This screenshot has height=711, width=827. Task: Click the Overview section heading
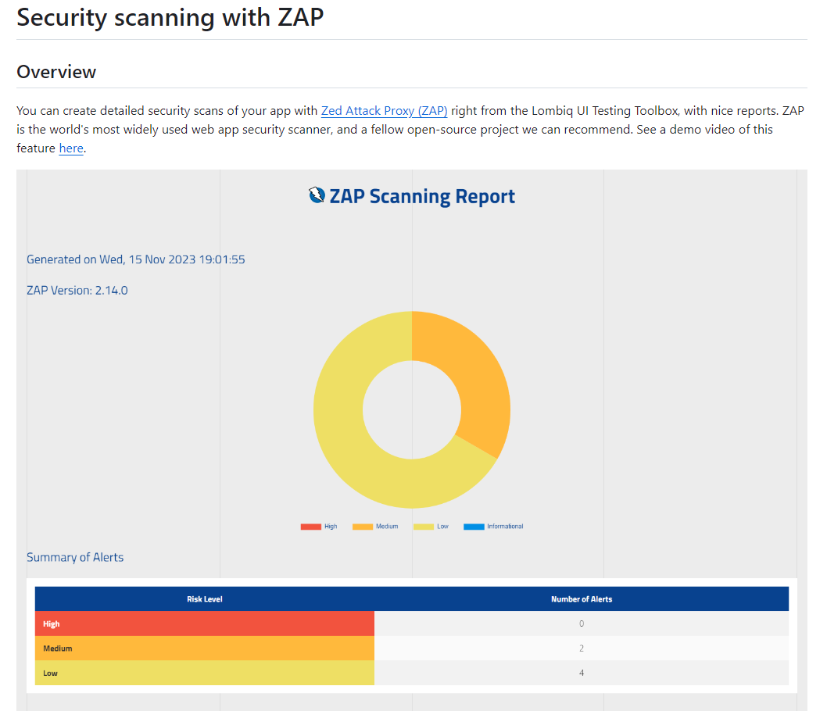click(x=56, y=72)
